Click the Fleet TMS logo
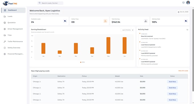This screenshot has height=104, width=194. pyautogui.click(x=10, y=3)
